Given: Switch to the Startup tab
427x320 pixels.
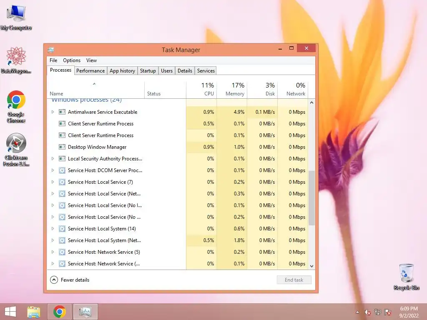Looking at the screenshot, I should (x=148, y=71).
